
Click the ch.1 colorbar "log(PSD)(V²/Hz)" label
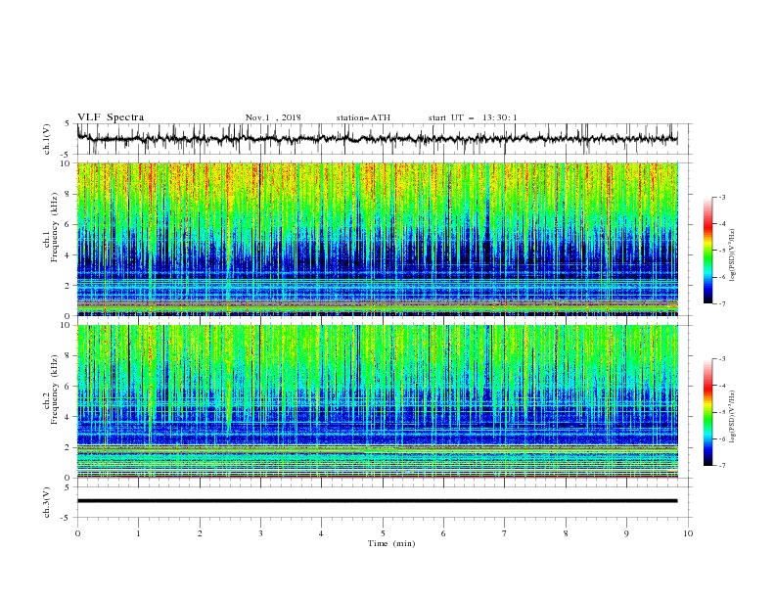(733, 255)
